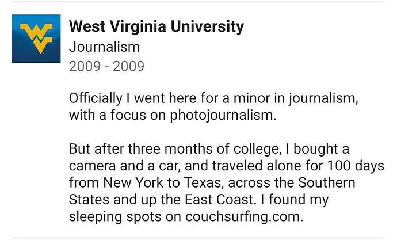Click the line starting "Officially I went here"
This screenshot has width=397, height=240.
pos(213,98)
